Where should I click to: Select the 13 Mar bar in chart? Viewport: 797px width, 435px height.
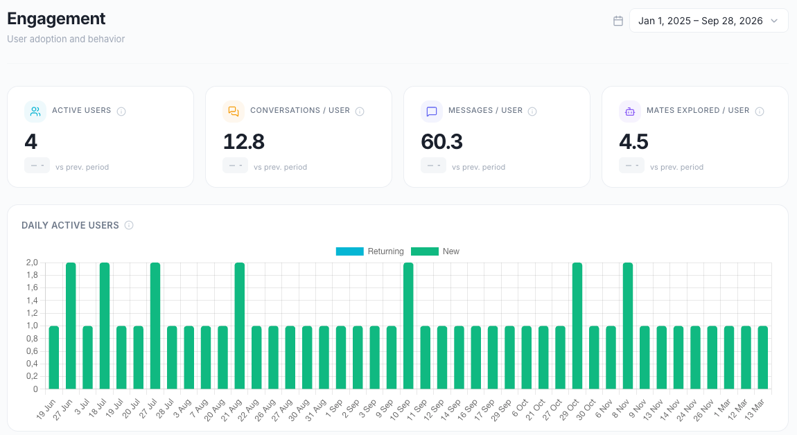click(763, 357)
